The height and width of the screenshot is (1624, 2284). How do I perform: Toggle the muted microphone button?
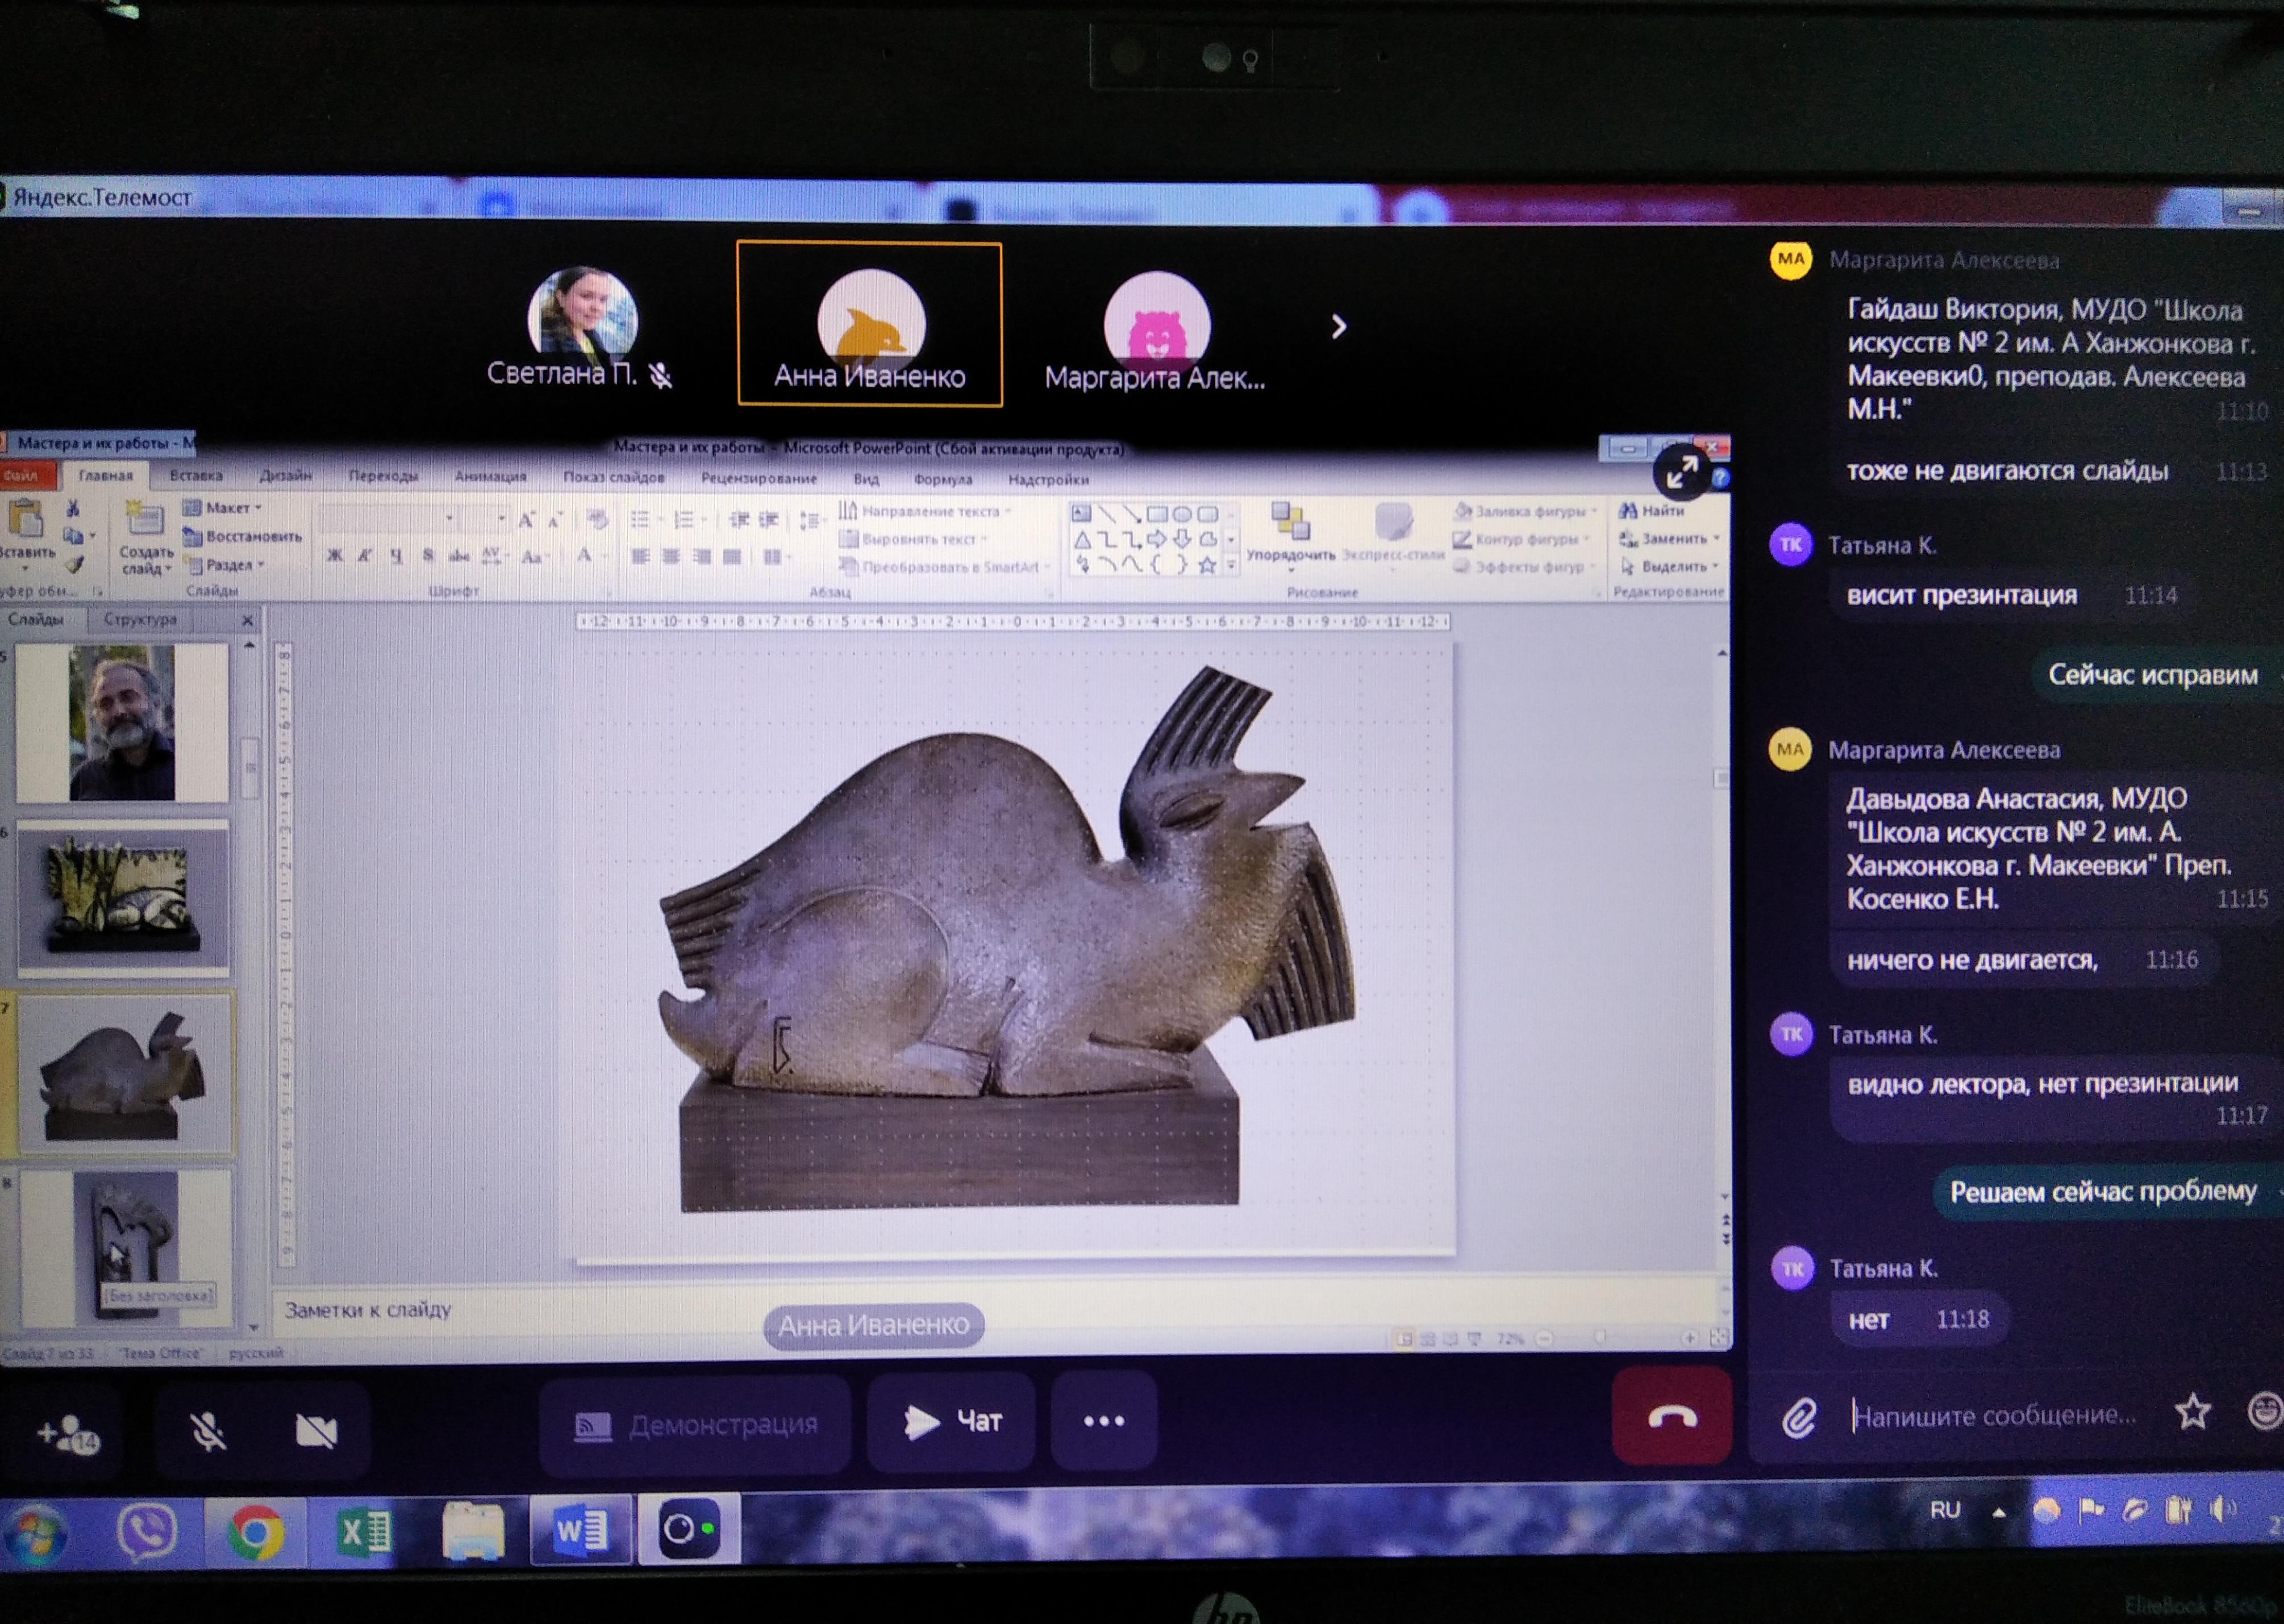pos(208,1432)
